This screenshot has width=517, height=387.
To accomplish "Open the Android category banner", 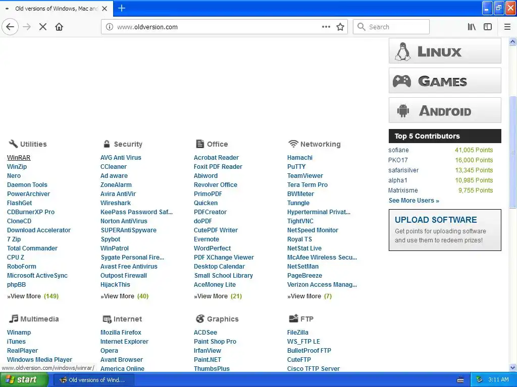I will (x=445, y=110).
